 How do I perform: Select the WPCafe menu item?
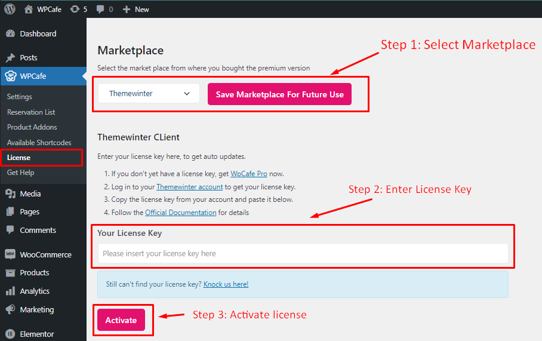(33, 76)
